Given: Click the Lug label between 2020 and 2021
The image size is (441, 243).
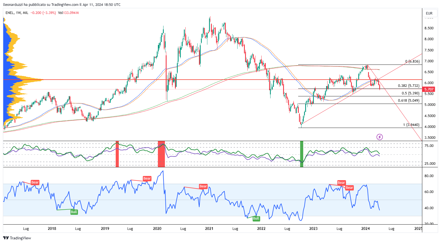Looking at the screenshot, I should [x=183, y=229].
